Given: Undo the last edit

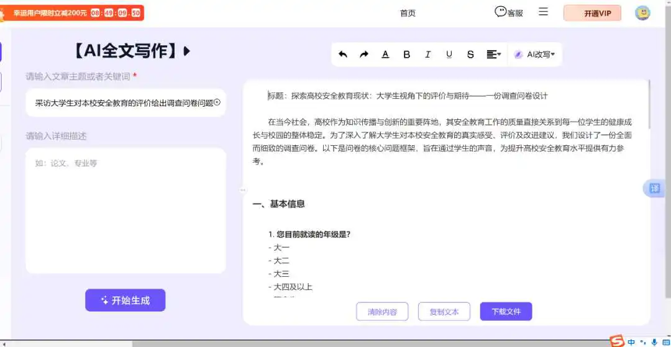Looking at the screenshot, I should click(x=343, y=54).
